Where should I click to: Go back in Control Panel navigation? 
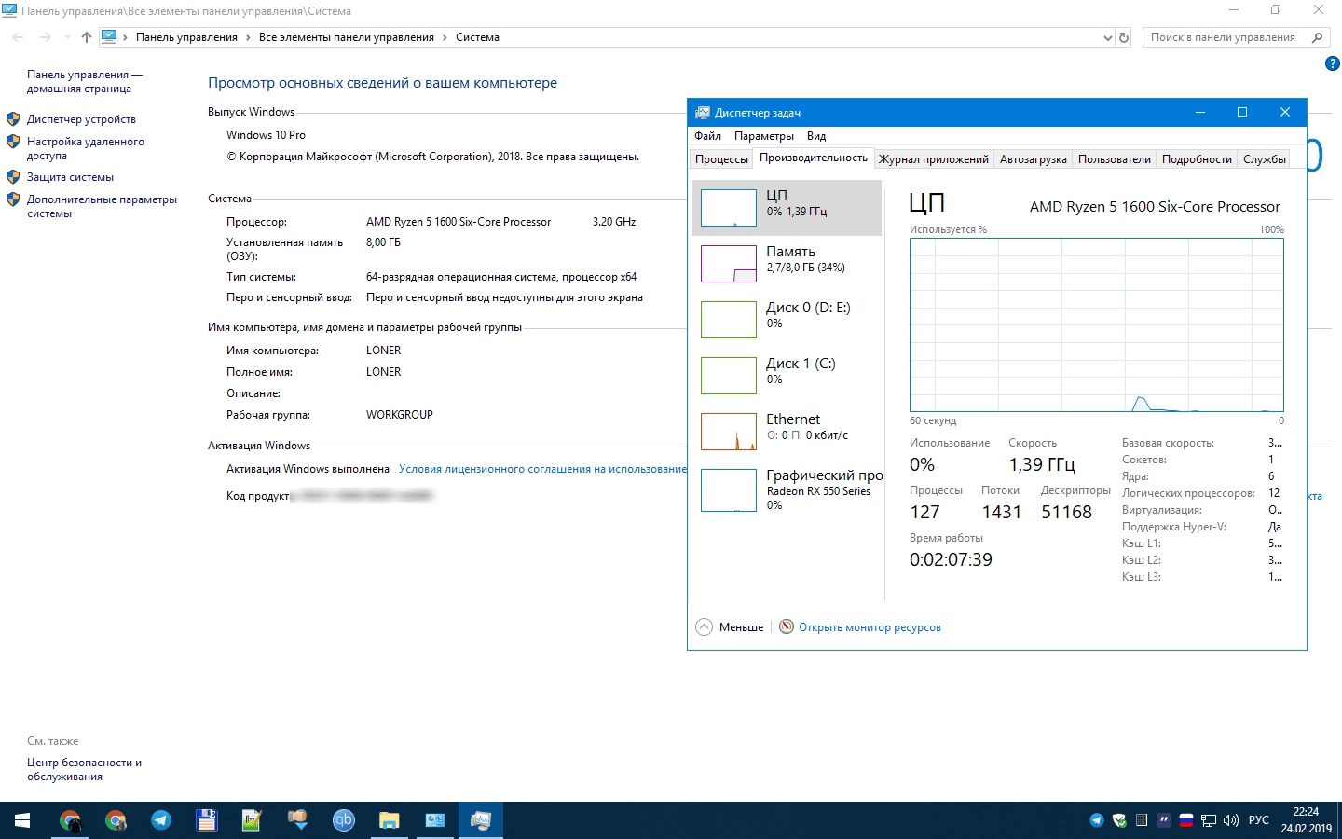[18, 37]
